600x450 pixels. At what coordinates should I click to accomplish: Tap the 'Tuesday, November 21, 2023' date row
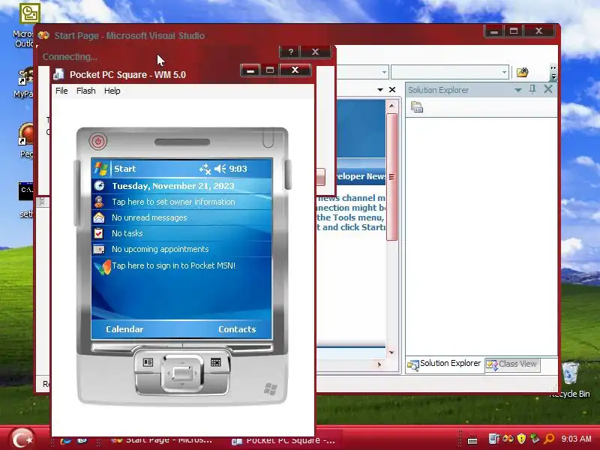coord(181,185)
